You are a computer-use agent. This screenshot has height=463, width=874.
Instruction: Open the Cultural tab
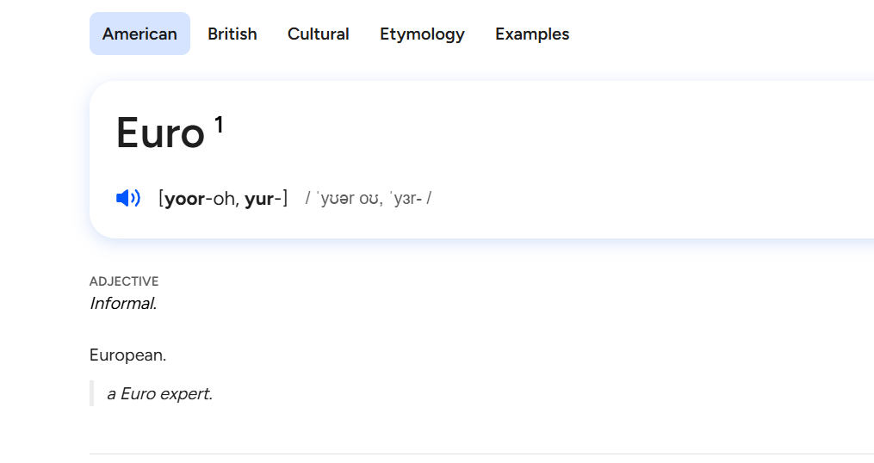click(x=318, y=34)
